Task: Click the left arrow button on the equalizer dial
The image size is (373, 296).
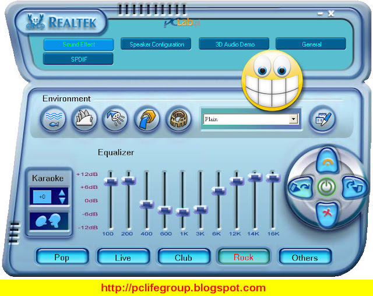Action: click(x=300, y=187)
